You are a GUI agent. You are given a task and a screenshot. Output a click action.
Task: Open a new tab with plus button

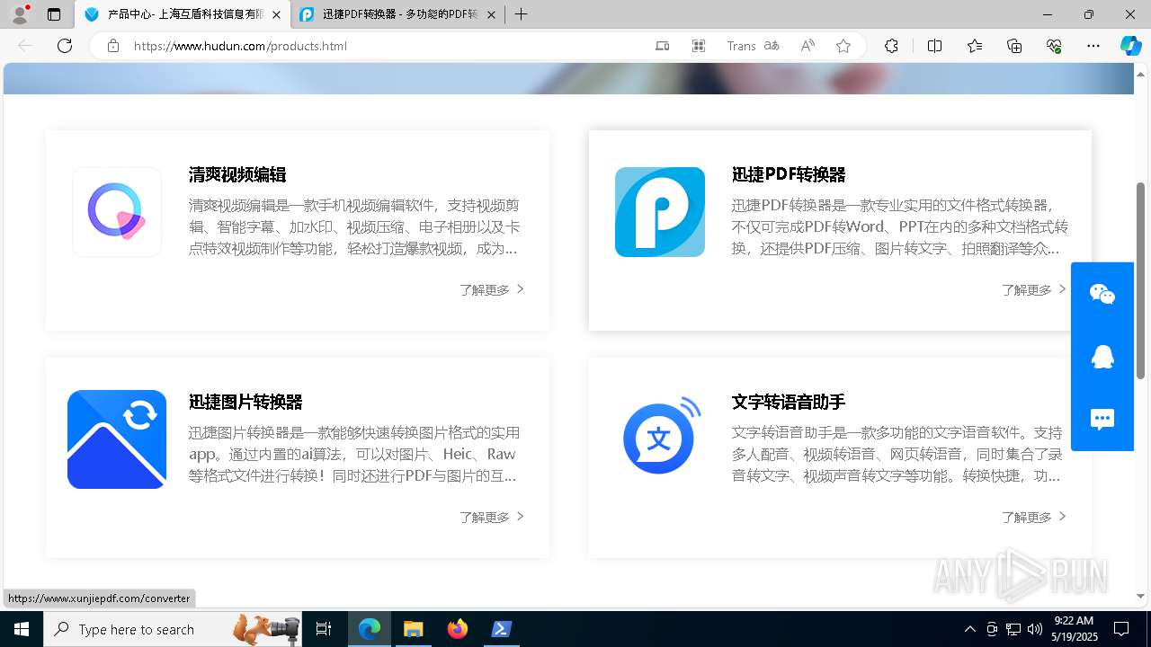(x=521, y=14)
